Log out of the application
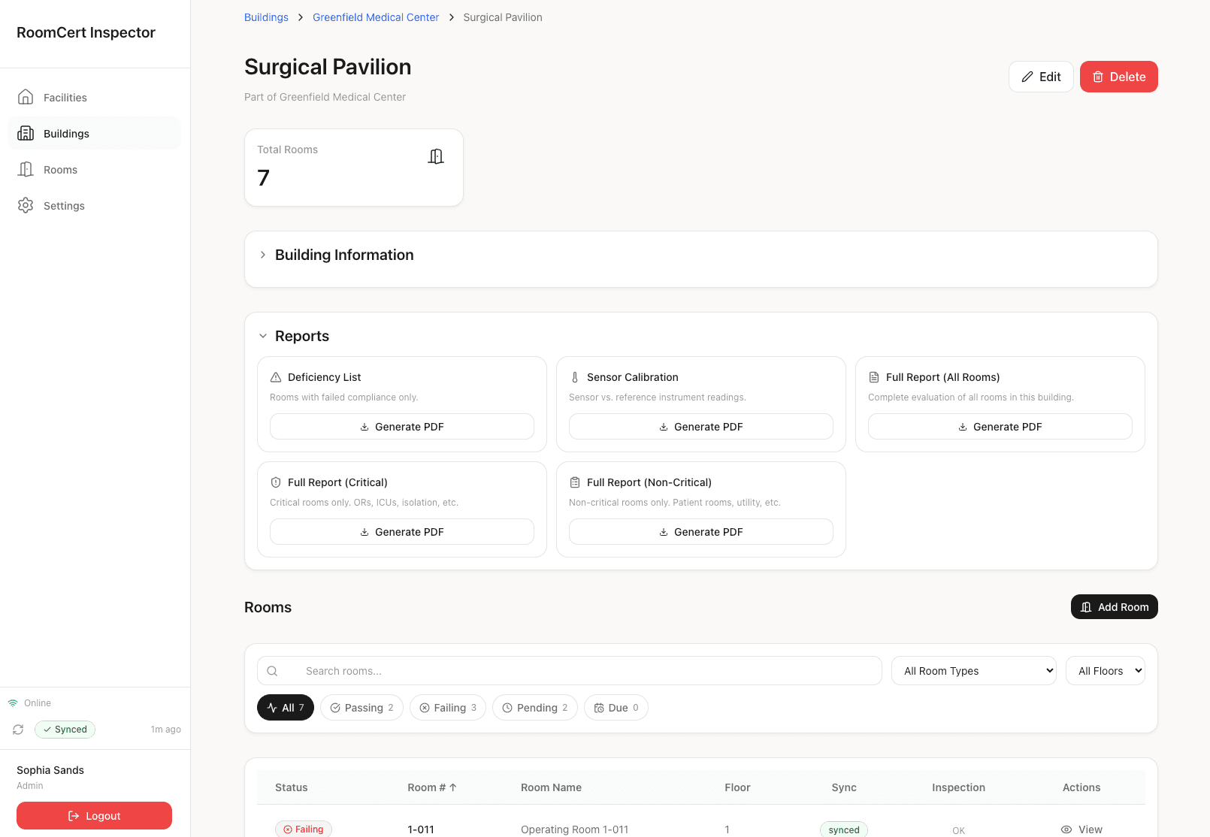The height and width of the screenshot is (837, 1210). point(94,816)
